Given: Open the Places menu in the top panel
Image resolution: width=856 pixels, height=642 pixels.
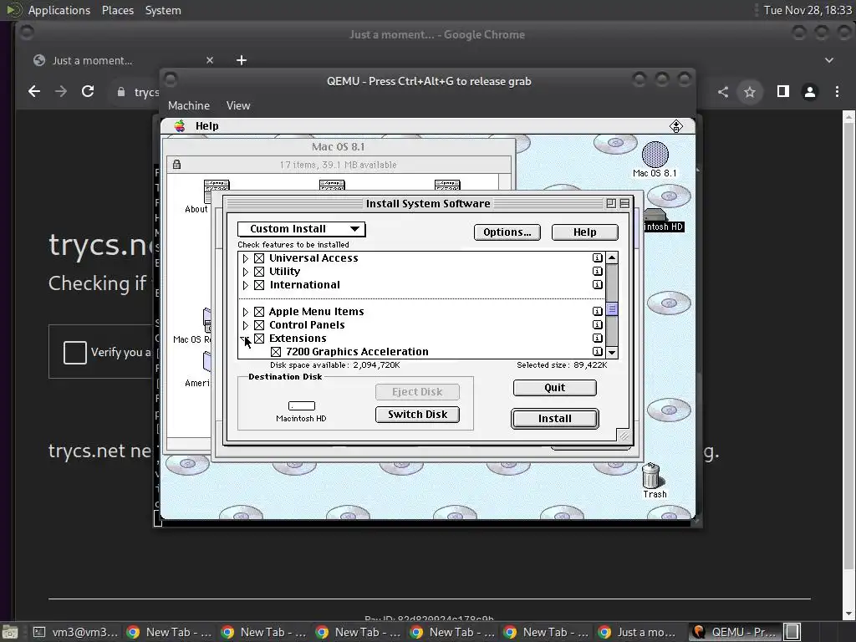Looking at the screenshot, I should pyautogui.click(x=117, y=10).
